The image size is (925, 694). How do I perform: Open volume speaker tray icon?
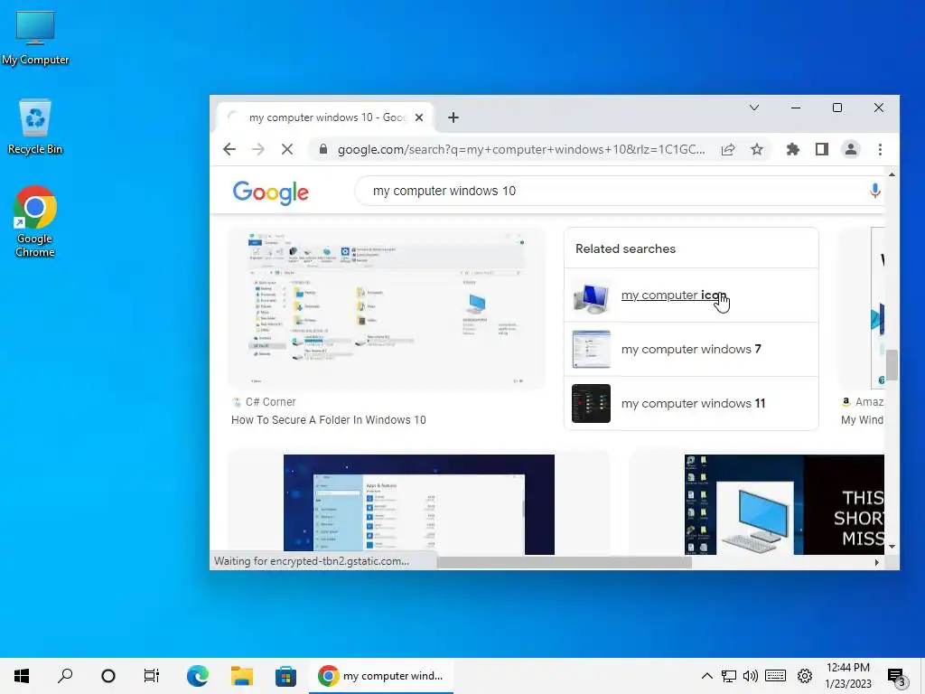point(751,676)
